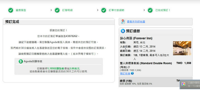Click the Forever Inn hotel photo thumbnail

click(x=182, y=48)
